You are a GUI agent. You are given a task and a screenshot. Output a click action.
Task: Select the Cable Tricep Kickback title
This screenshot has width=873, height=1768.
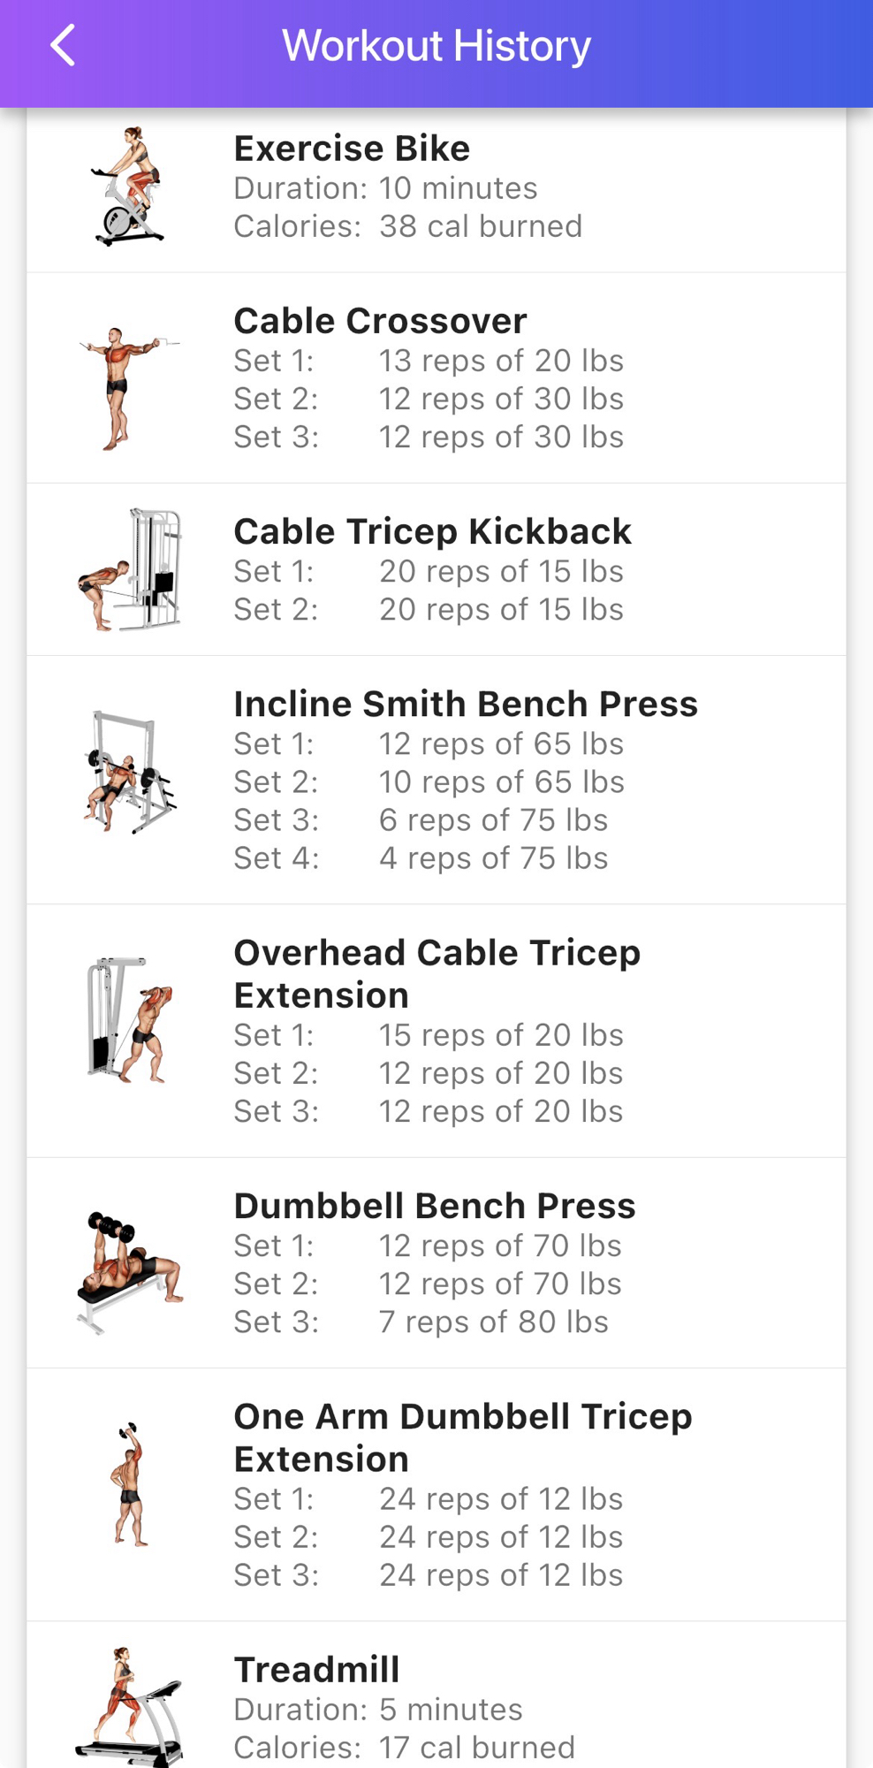pos(432,531)
